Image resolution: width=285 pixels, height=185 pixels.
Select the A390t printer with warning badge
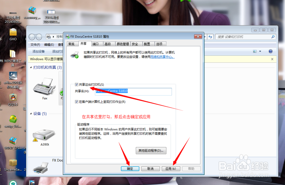[44, 134]
